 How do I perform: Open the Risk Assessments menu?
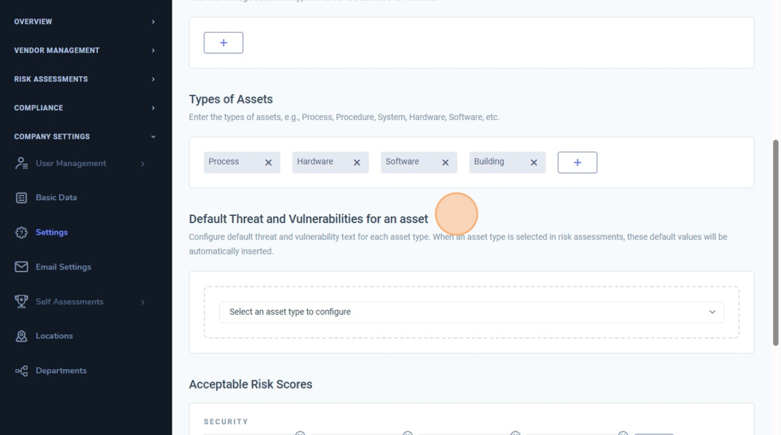pyautogui.click(x=83, y=79)
